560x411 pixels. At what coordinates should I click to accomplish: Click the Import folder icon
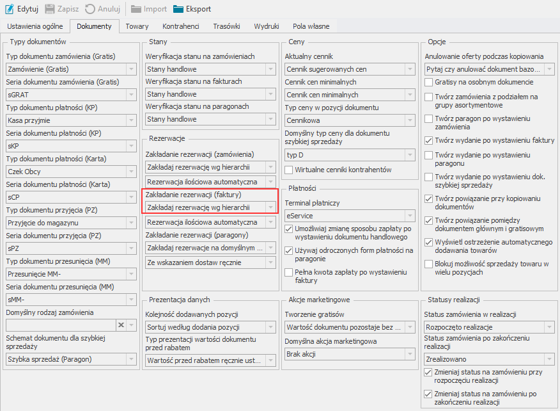click(136, 9)
